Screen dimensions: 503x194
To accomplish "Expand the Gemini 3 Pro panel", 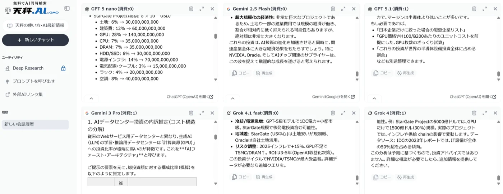I will point(202,113).
